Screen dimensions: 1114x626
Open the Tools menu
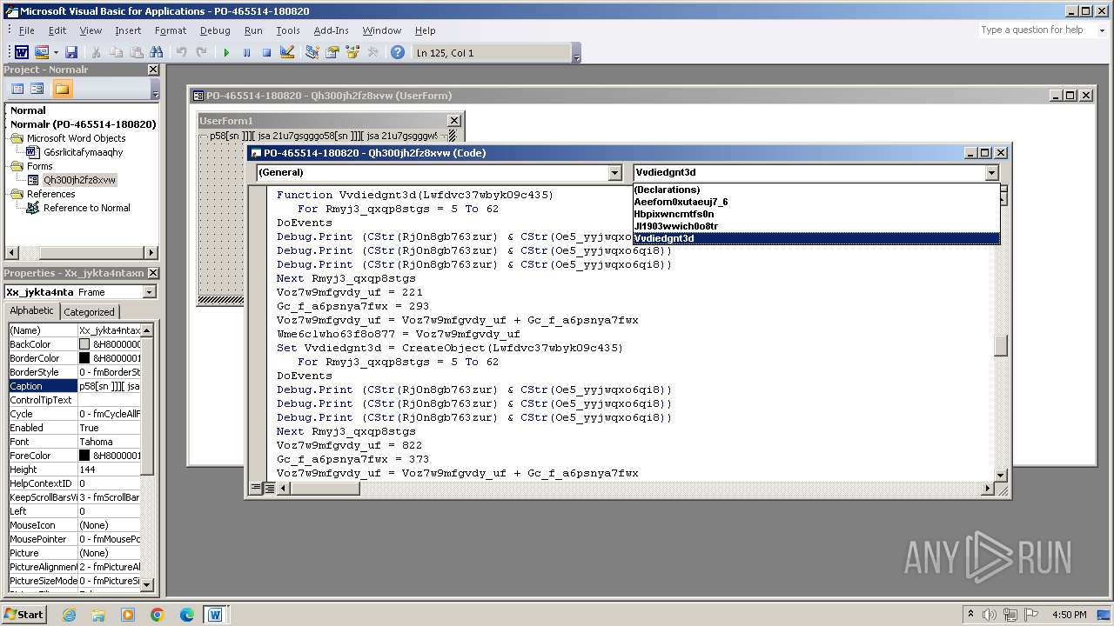(288, 30)
